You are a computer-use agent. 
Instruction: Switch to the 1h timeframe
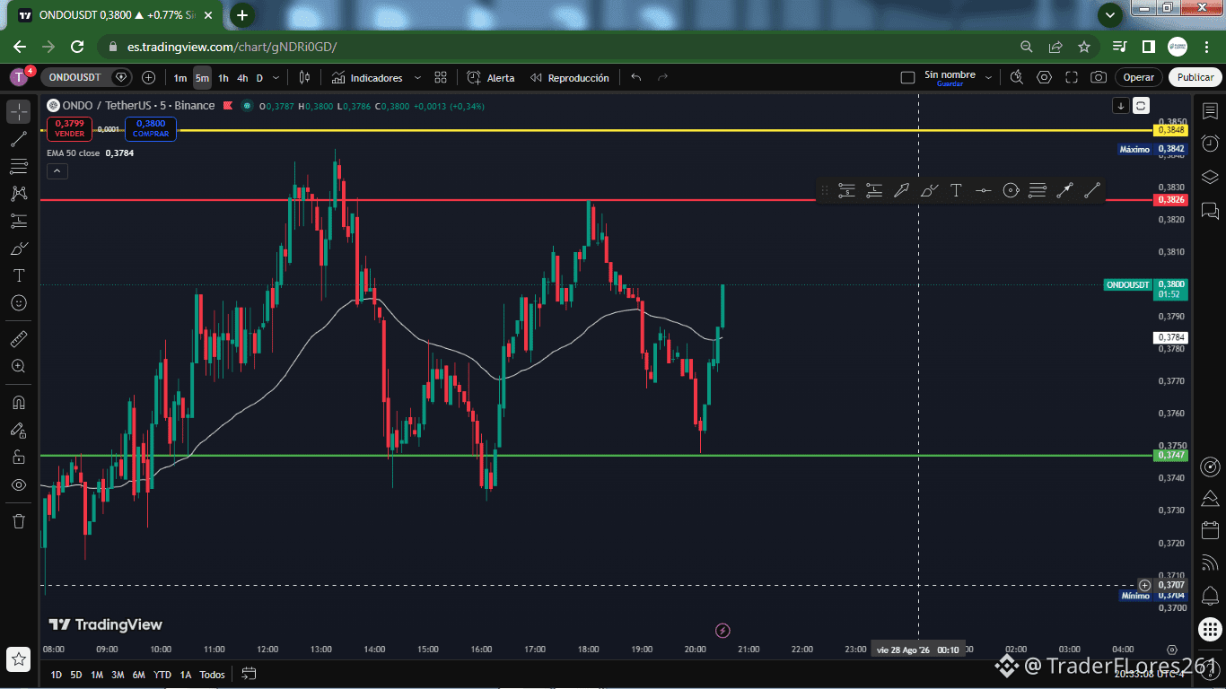coord(223,78)
